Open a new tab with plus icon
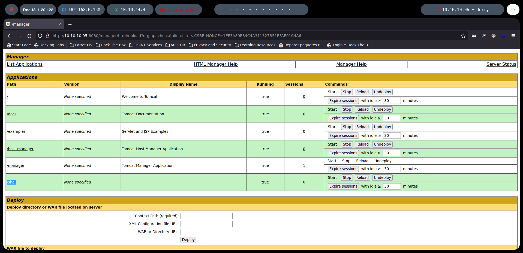 click(70, 24)
